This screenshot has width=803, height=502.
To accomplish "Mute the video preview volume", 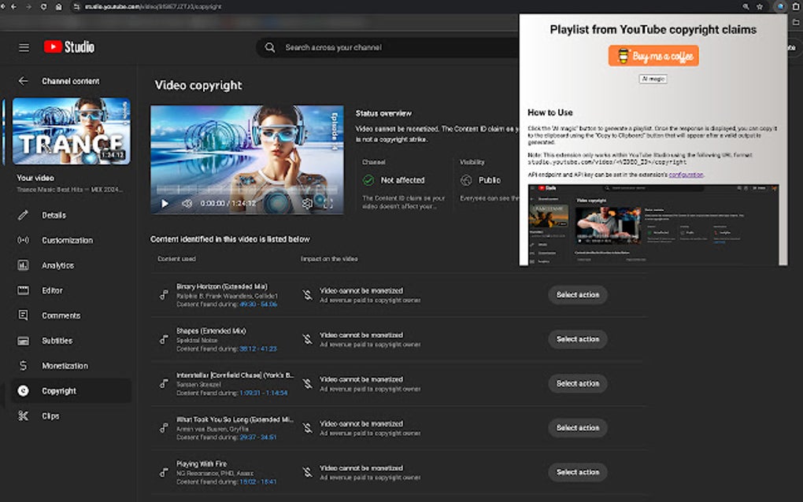I will [x=187, y=204].
